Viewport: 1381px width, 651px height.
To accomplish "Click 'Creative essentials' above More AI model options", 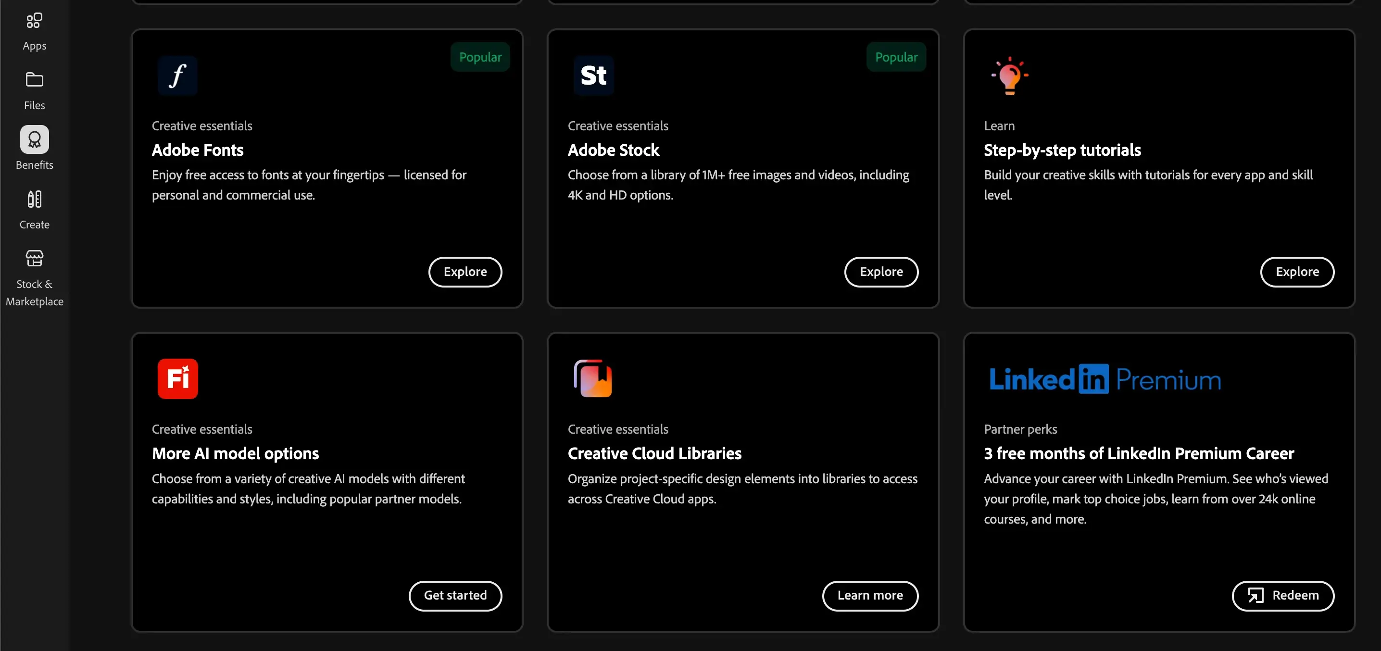I will [201, 429].
